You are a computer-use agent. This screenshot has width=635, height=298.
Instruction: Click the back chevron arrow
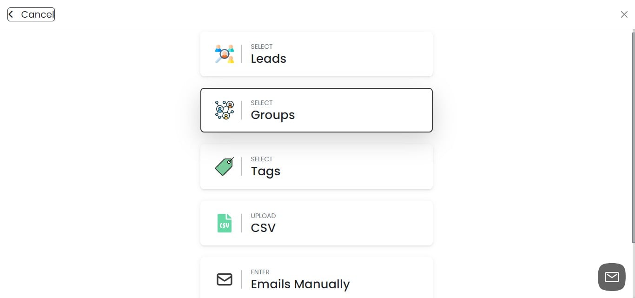[x=11, y=13]
